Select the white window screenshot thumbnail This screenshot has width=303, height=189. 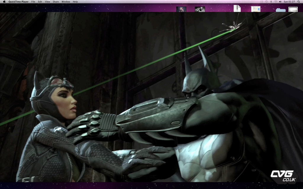[x=293, y=9]
